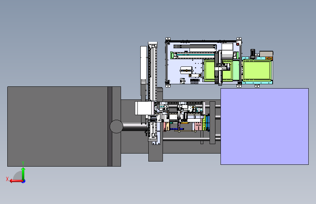This screenshot has height=204, width=316.
Task: Click the red X axis label
Action: [7, 179]
